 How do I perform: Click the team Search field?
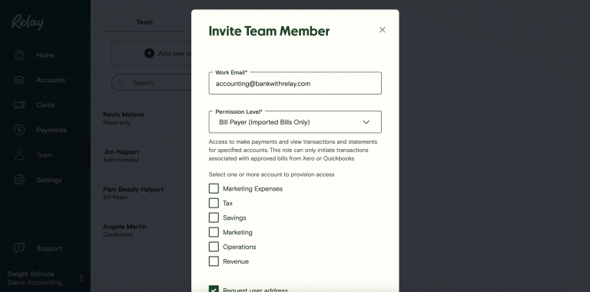(x=151, y=82)
